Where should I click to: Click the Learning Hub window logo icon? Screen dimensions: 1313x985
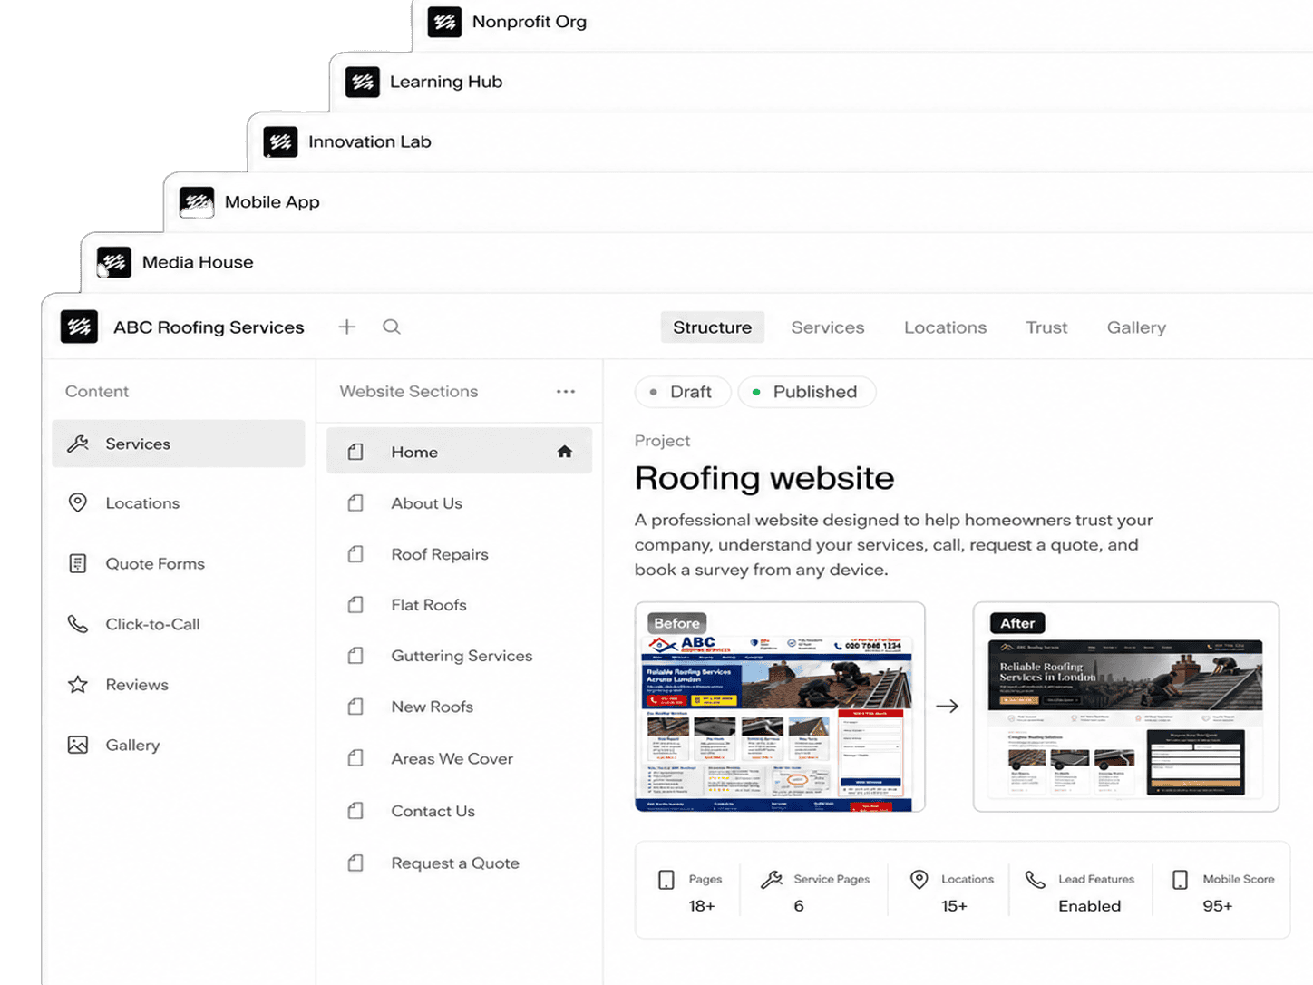tap(363, 82)
